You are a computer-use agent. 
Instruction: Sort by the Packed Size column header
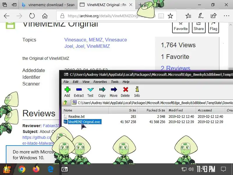coord(152,110)
